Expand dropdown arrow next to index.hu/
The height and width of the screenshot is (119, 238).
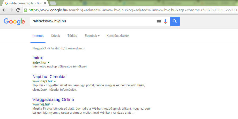49,62
